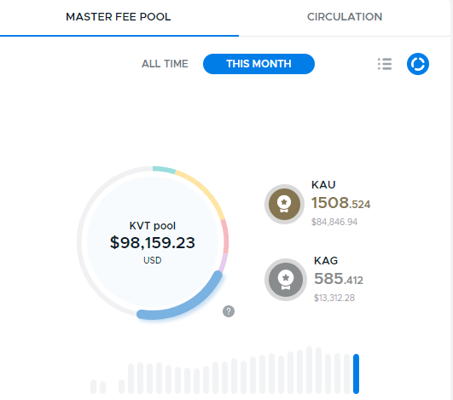Click the teal segment of the donut chart
This screenshot has width=453, height=400.
pyautogui.click(x=164, y=169)
